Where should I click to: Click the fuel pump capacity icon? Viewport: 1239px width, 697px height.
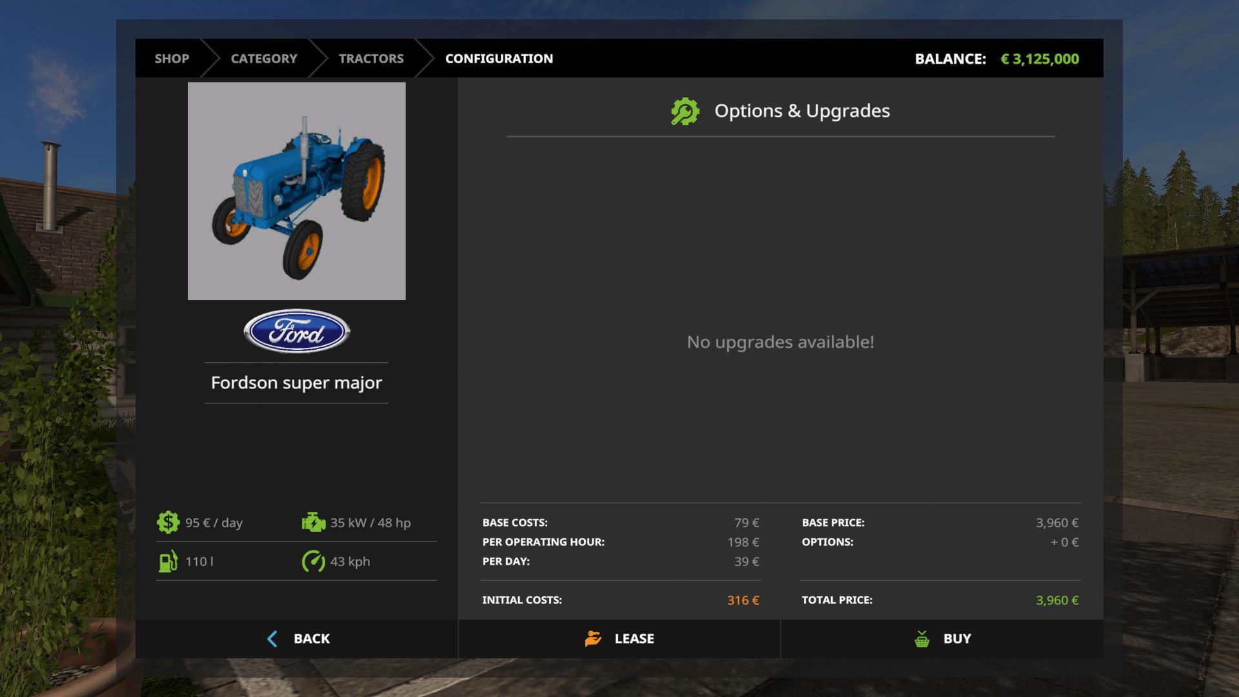pos(168,561)
